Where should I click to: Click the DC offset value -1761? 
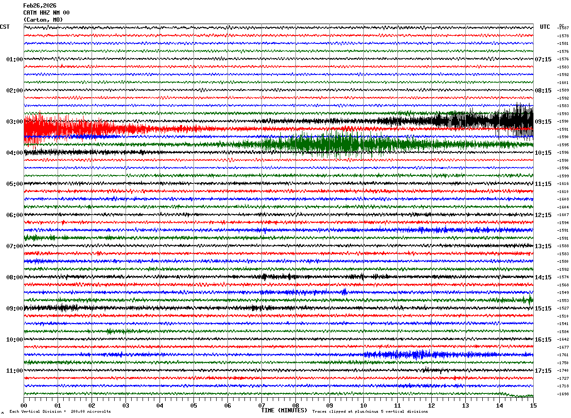click(x=563, y=355)
